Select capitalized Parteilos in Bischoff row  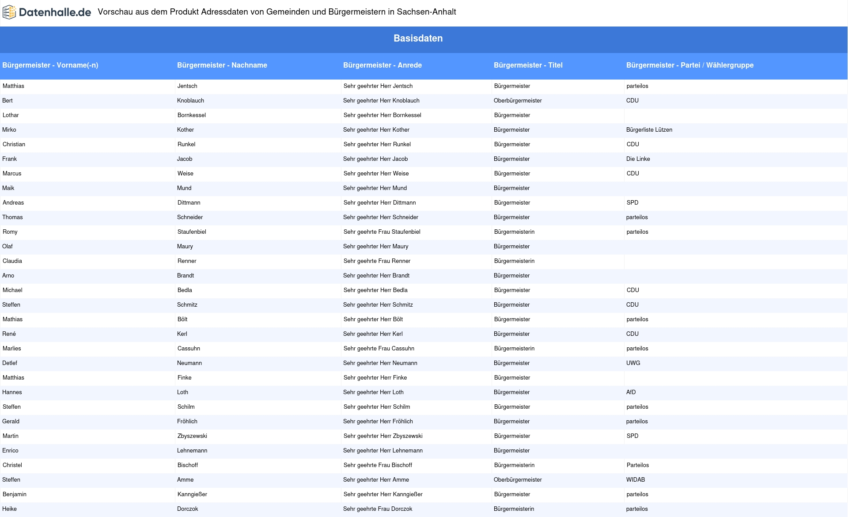[x=638, y=465]
